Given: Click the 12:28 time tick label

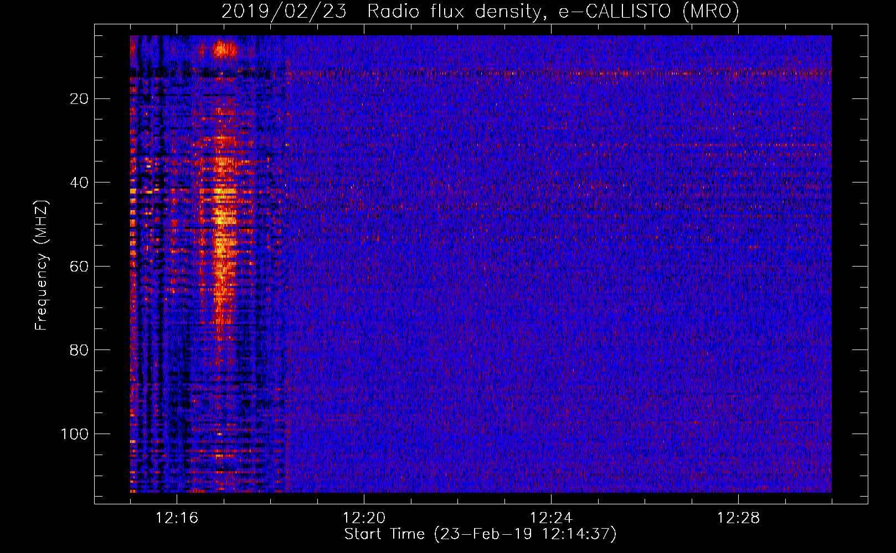Looking at the screenshot, I should pyautogui.click(x=738, y=518).
